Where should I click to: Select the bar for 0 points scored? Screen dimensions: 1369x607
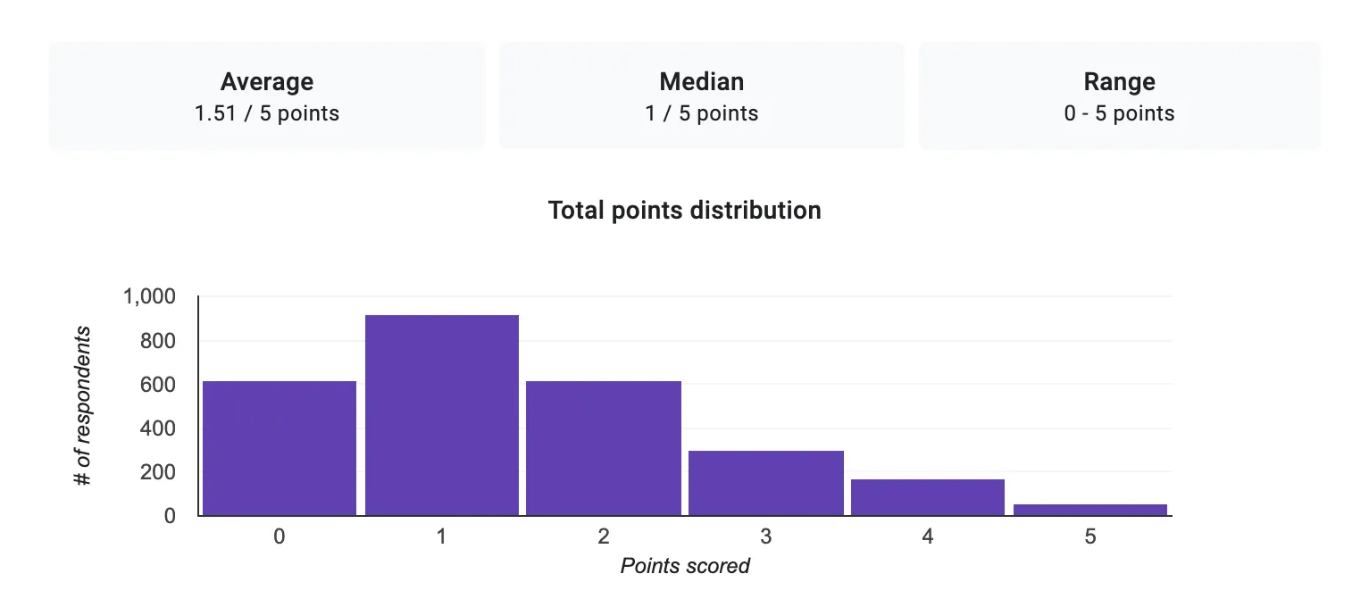point(280,448)
